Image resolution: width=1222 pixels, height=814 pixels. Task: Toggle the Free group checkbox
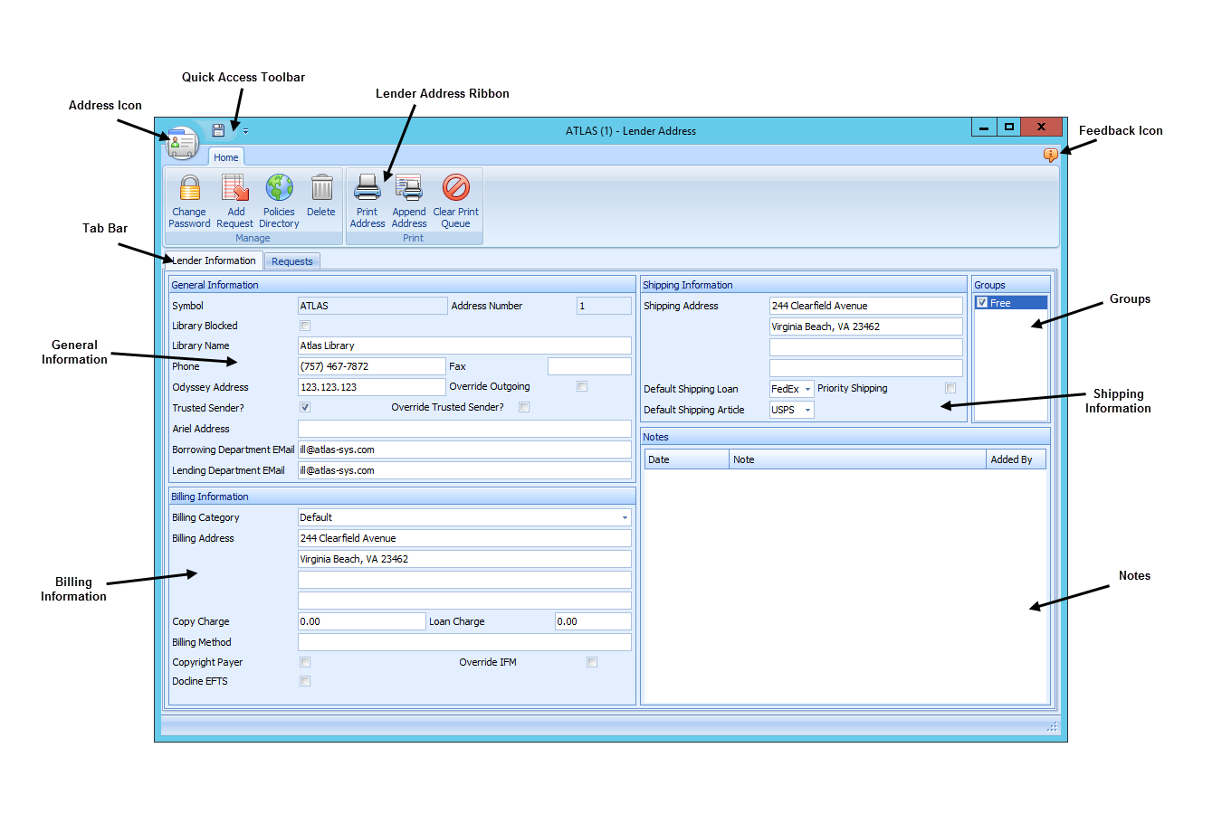coord(980,301)
